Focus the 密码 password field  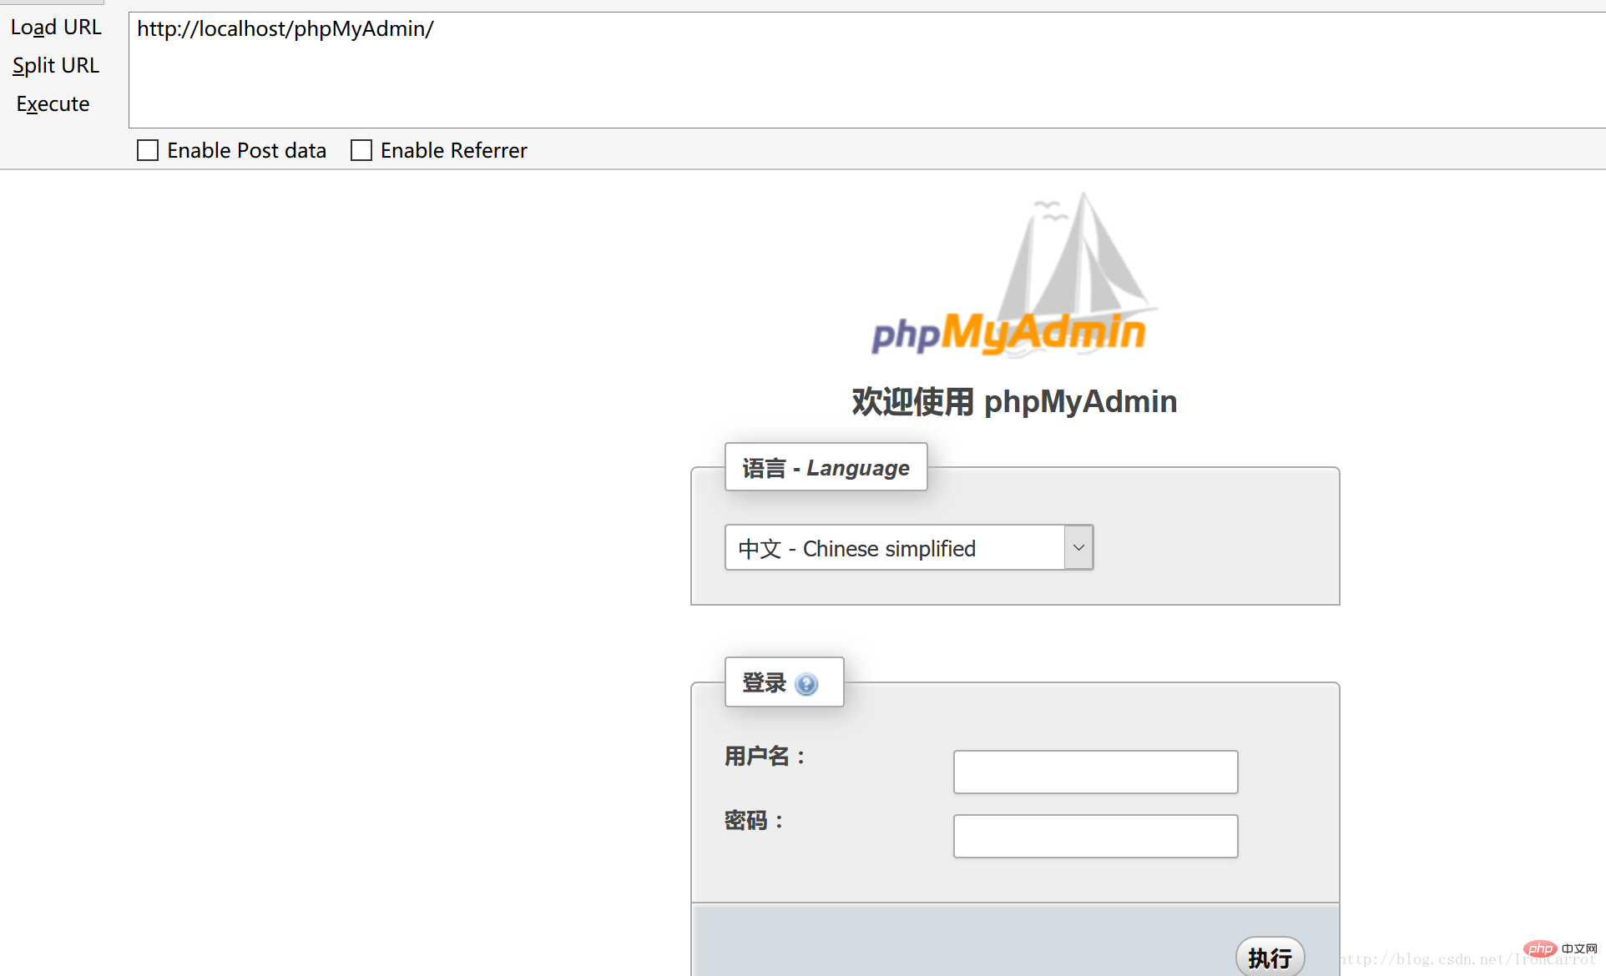(1095, 836)
